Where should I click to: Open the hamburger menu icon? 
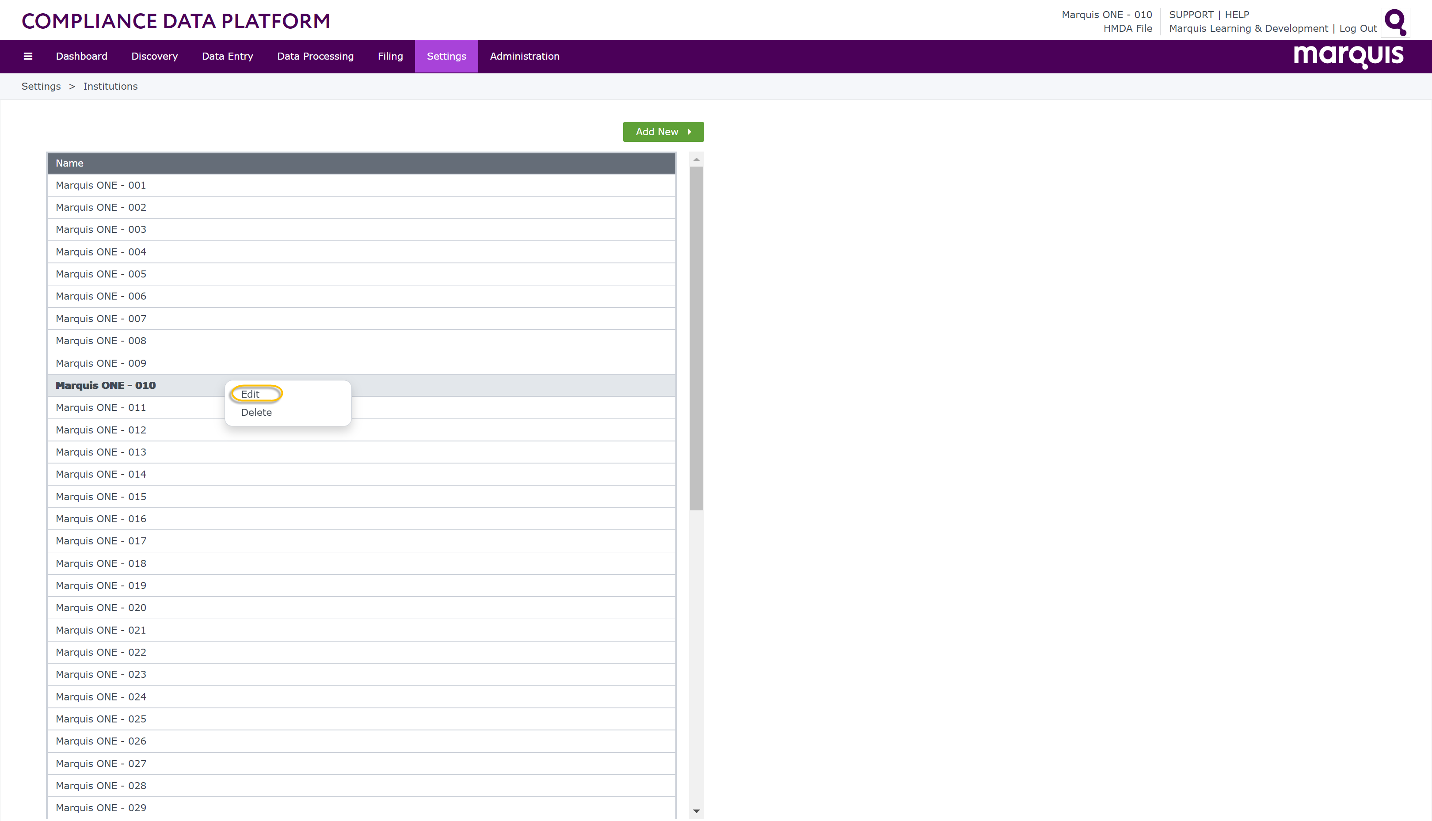click(28, 57)
